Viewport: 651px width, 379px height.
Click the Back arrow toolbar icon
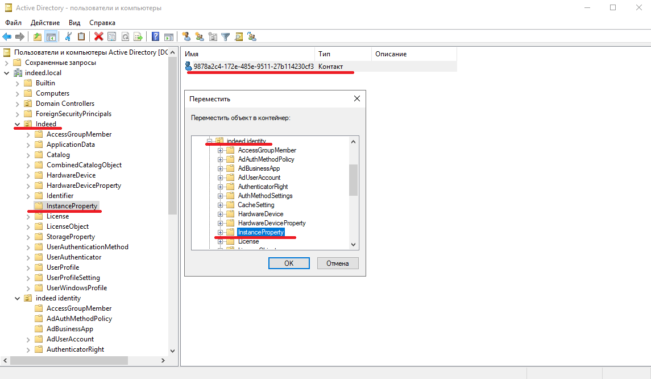click(7, 37)
